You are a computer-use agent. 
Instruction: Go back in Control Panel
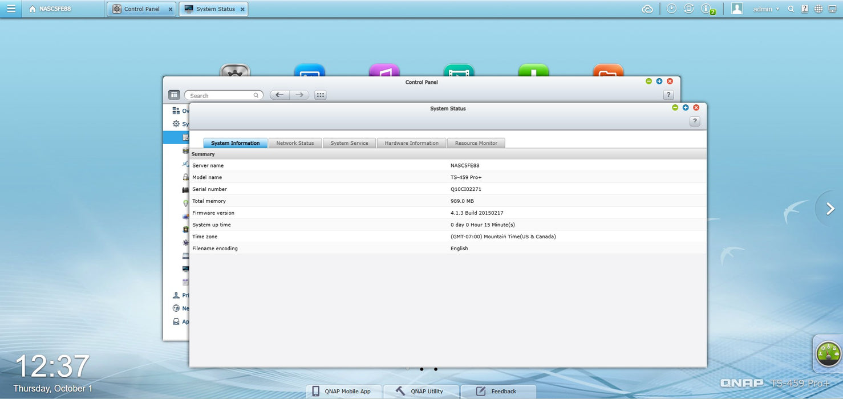279,95
